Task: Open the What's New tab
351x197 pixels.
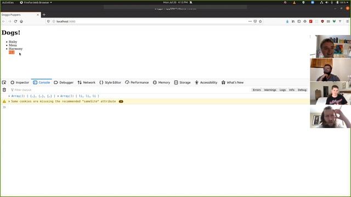Action: pos(233,83)
